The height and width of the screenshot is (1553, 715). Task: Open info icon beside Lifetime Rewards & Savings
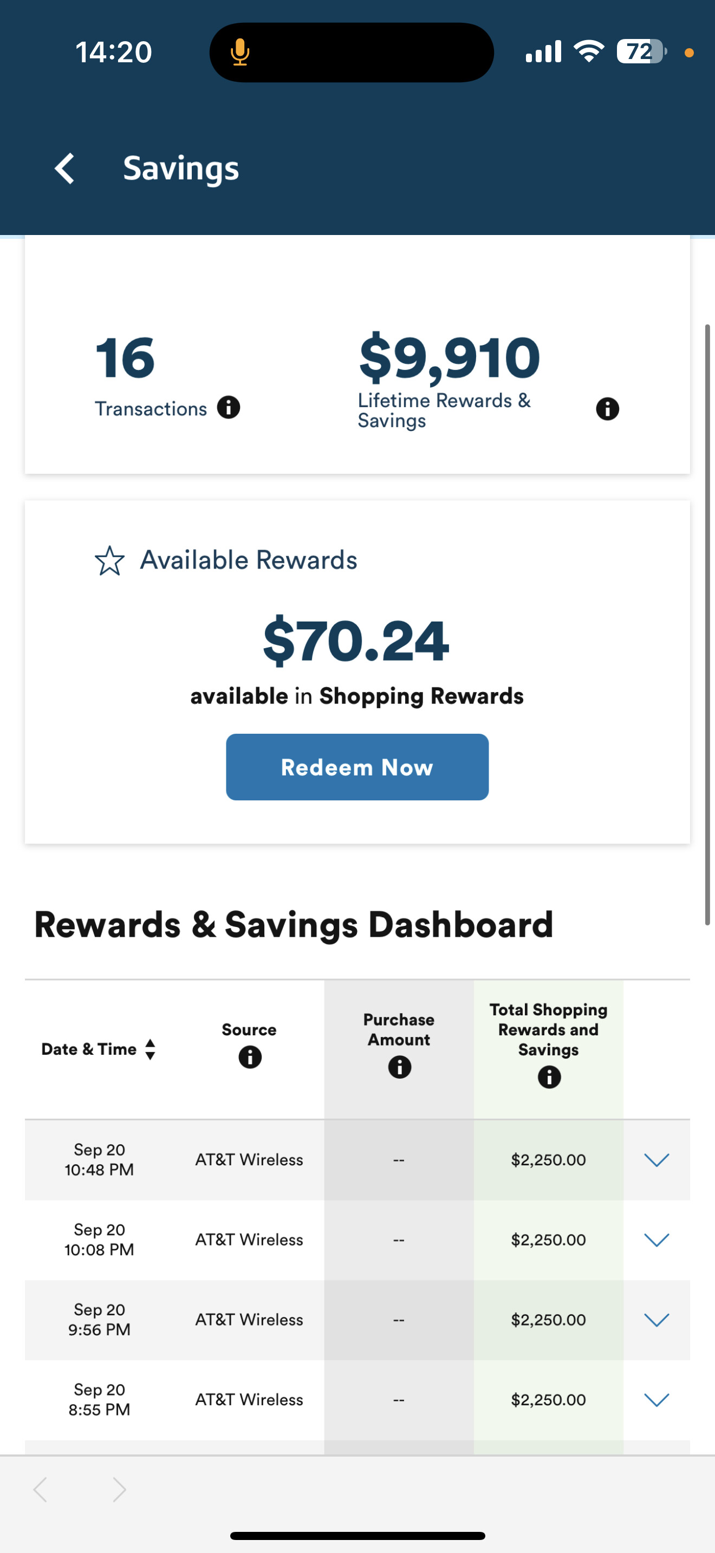(x=607, y=409)
